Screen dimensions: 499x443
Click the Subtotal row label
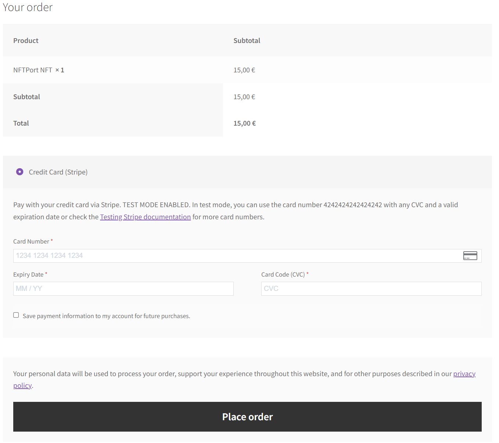click(26, 97)
